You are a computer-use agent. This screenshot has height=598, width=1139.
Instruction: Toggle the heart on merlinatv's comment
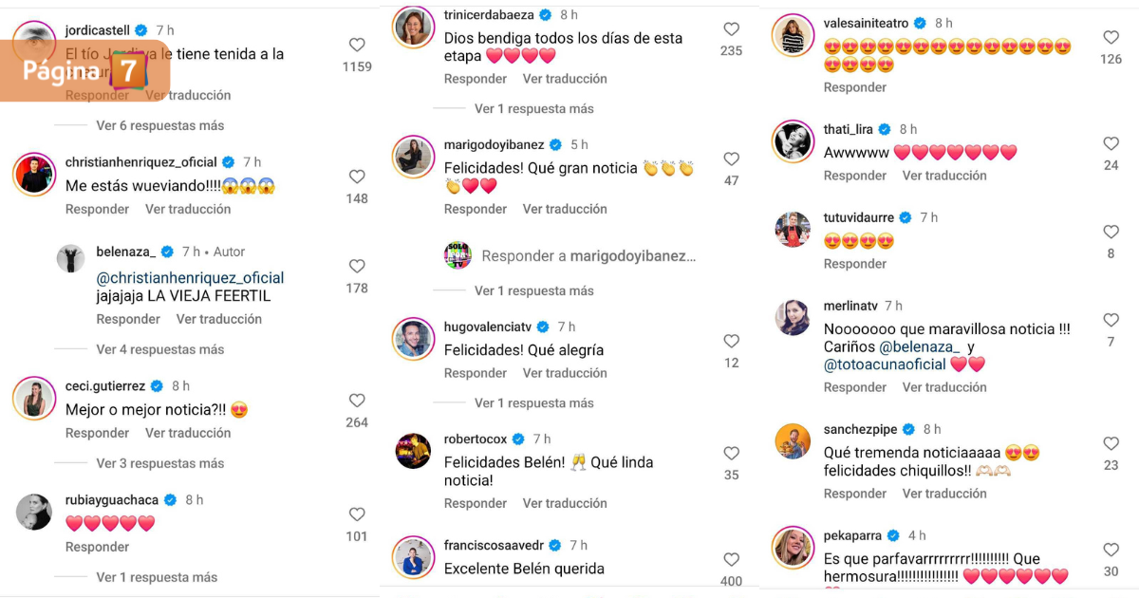tap(1111, 320)
